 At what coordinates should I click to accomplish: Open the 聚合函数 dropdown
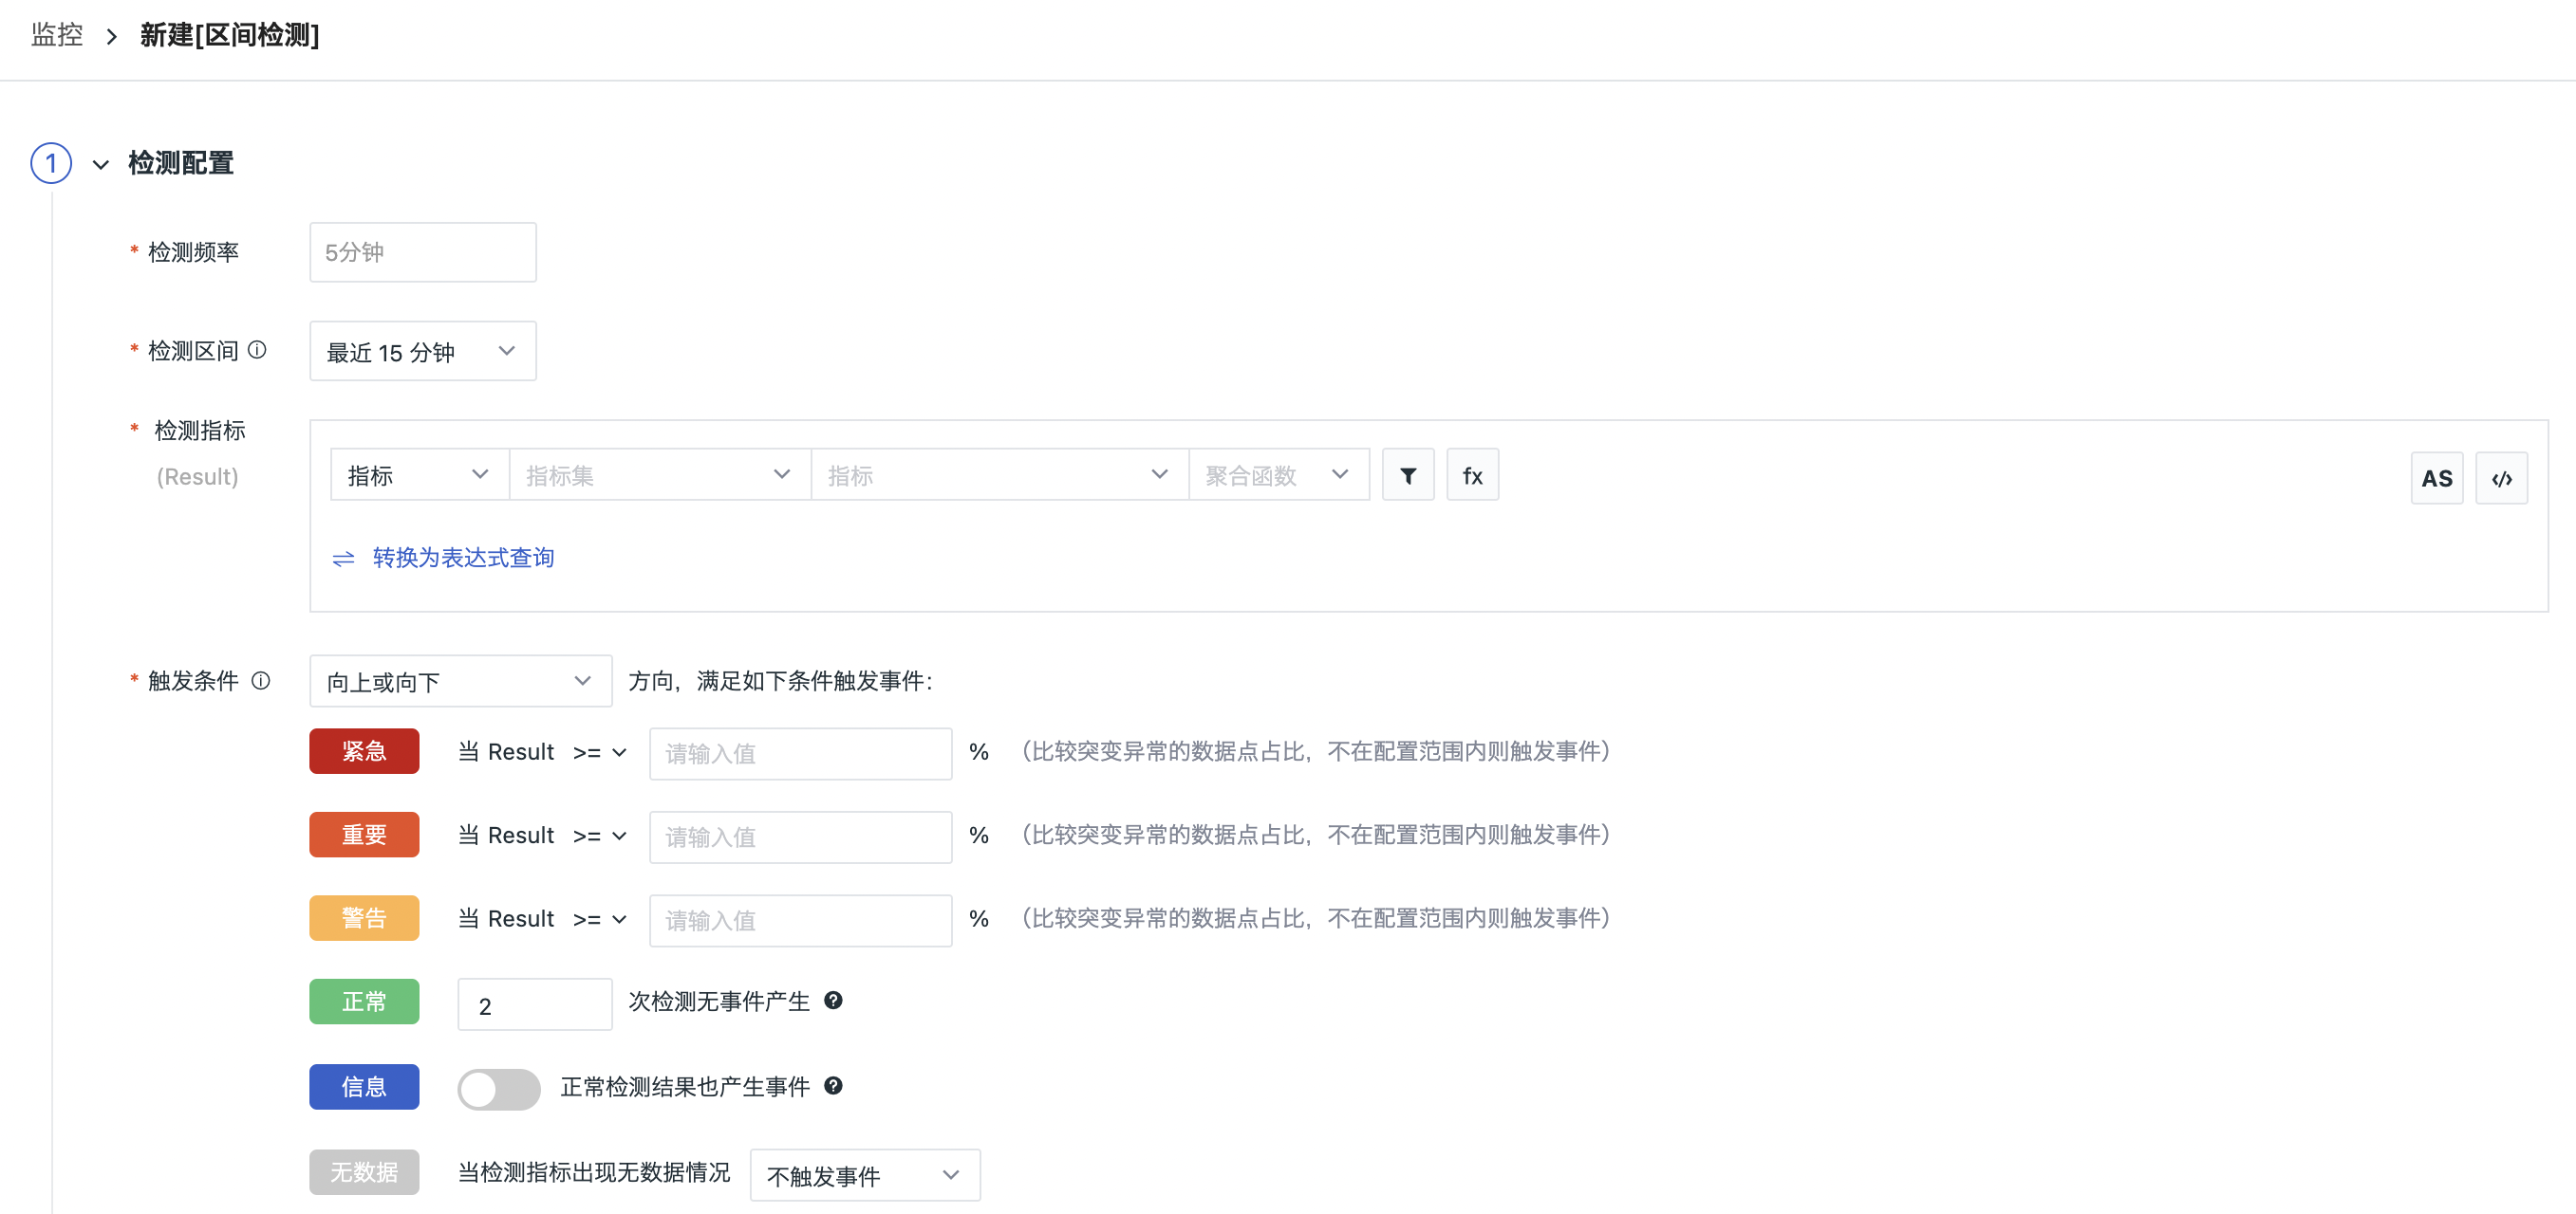point(1278,475)
